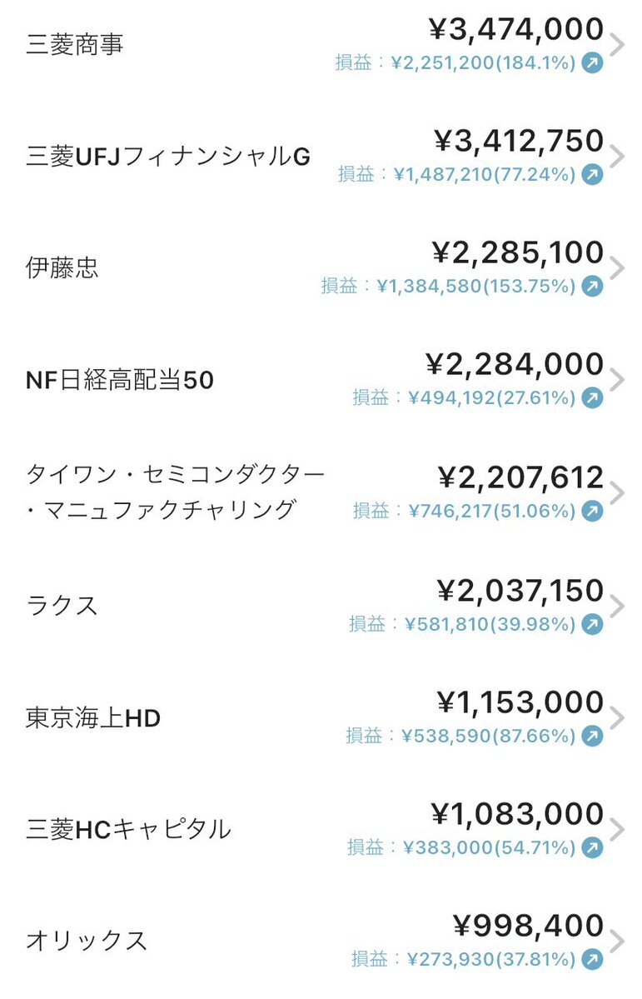Tap the gain arrow icon for 三菱HCキャピタル
Screen dimensions: 642x999
click(592, 847)
